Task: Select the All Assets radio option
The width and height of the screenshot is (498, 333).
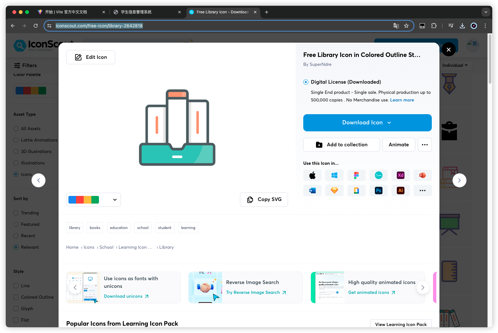Action: [x=16, y=128]
